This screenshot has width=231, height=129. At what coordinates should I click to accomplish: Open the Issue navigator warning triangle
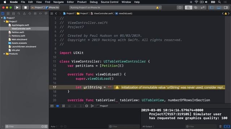(24, 14)
